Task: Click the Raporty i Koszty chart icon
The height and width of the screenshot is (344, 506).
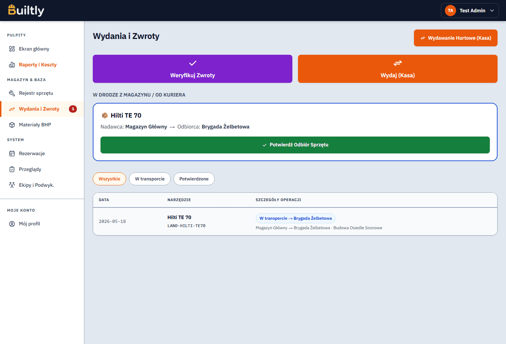Action: pos(12,65)
